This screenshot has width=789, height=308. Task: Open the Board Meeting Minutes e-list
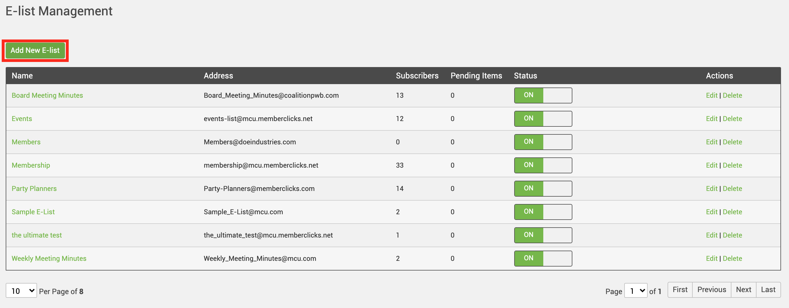pos(47,95)
